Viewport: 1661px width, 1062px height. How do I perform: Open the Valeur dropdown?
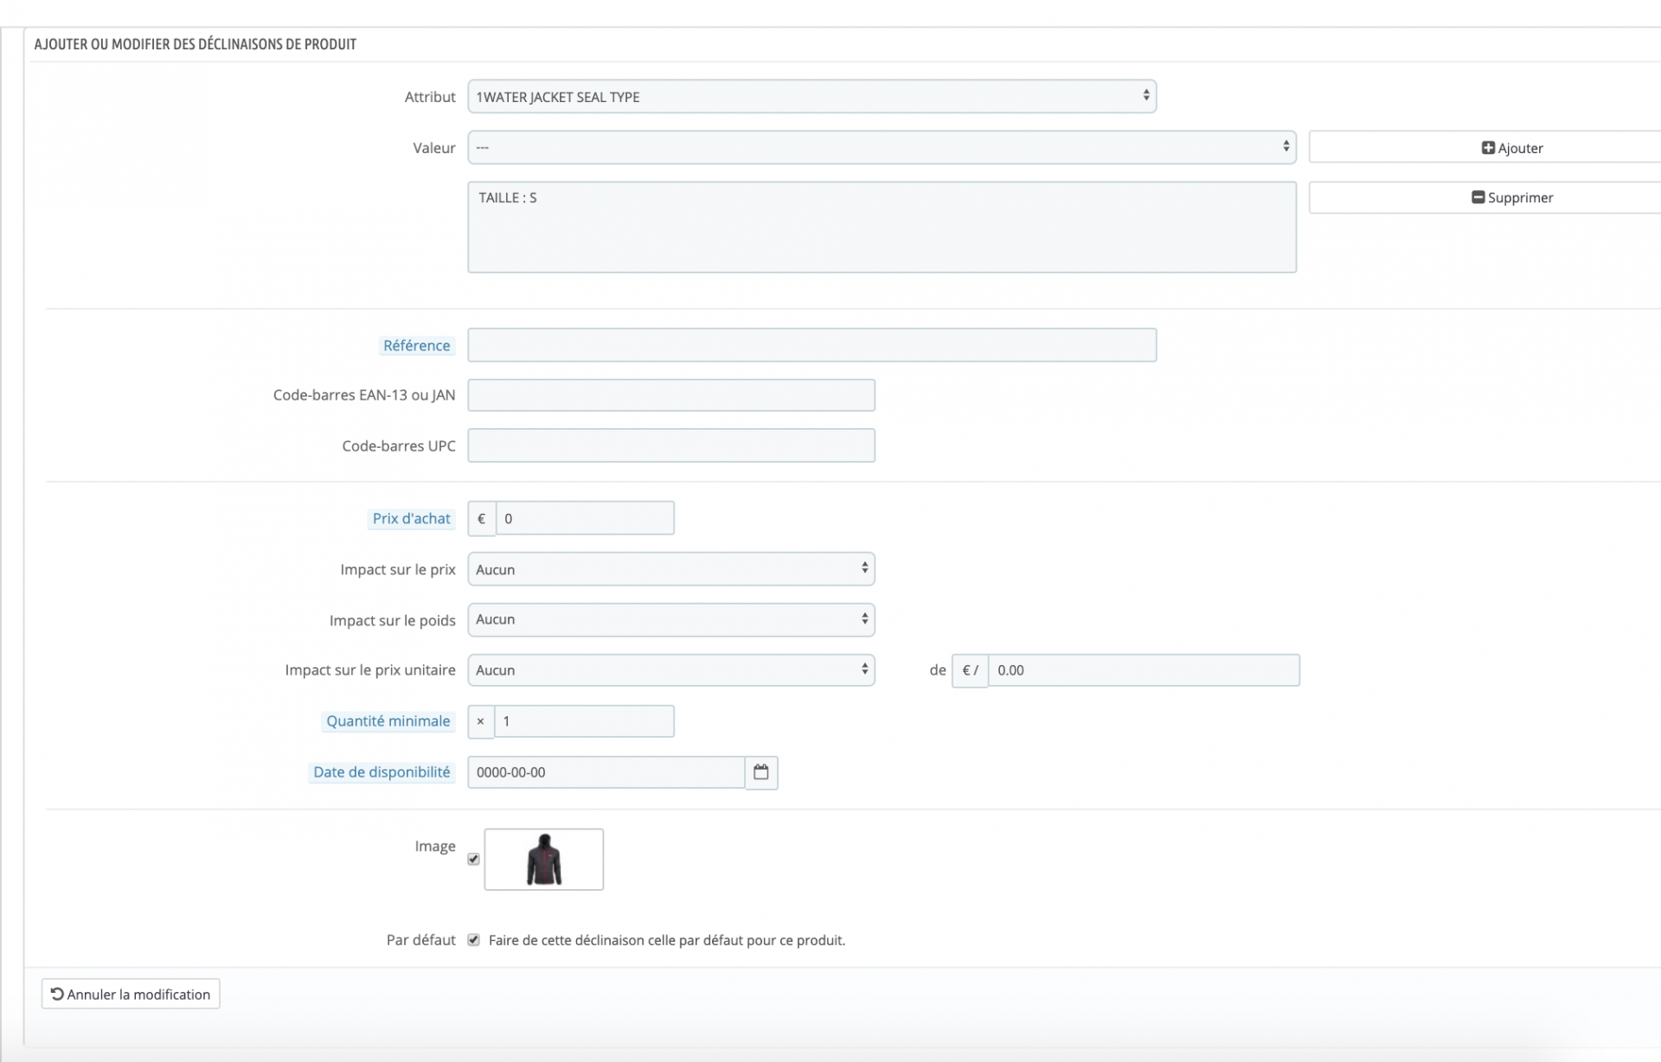(x=882, y=148)
